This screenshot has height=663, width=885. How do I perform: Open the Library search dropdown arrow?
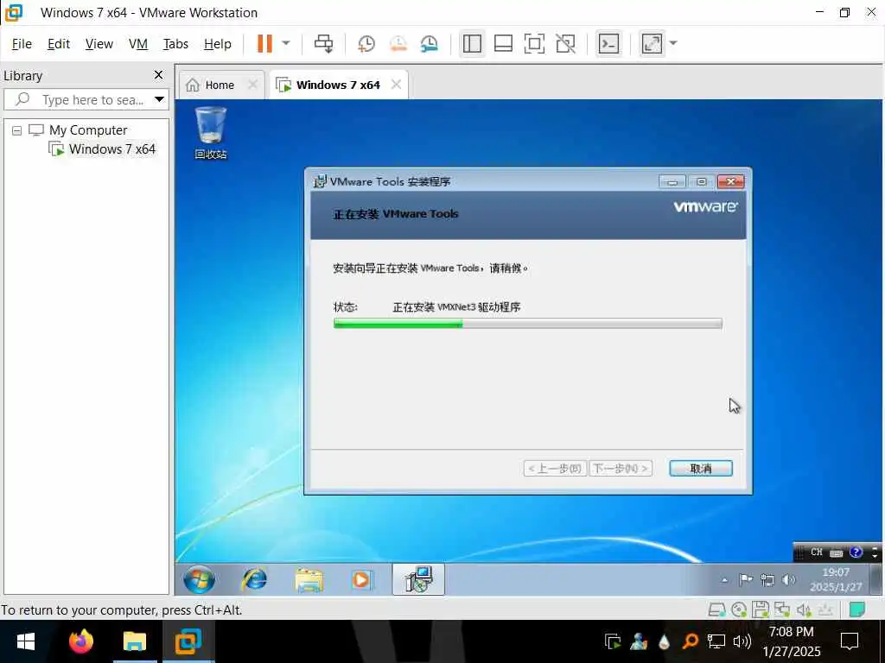pos(160,100)
